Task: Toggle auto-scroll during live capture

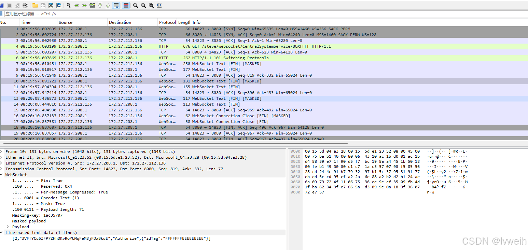Action: [x=116, y=5]
